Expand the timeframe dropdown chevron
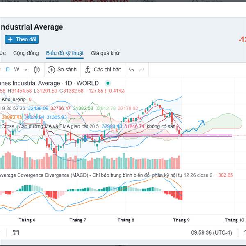The image size is (246, 246). click(26, 70)
